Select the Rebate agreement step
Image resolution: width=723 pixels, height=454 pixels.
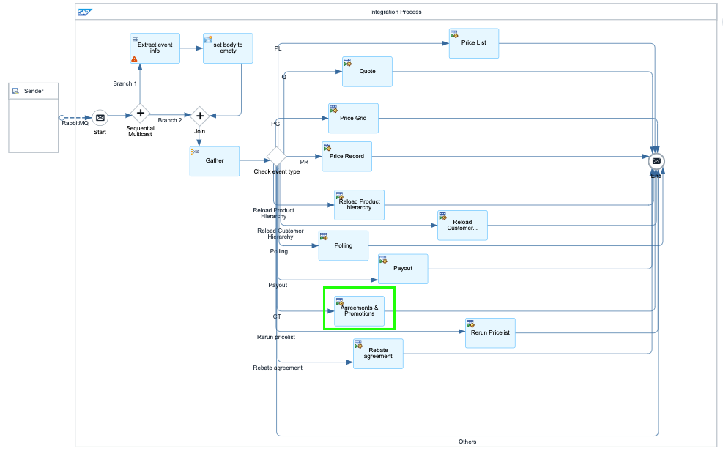378,354
